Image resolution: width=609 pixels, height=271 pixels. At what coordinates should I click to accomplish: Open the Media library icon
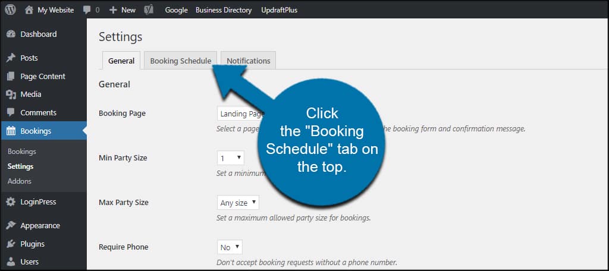tap(11, 94)
